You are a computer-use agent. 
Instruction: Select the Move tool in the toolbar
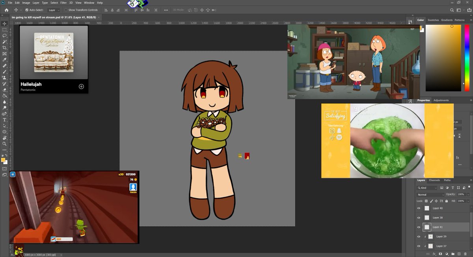tap(4, 24)
